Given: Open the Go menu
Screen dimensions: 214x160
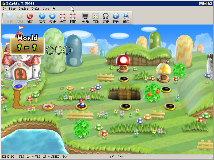Looking at the screenshot, I should pyautogui.click(x=4, y=9).
